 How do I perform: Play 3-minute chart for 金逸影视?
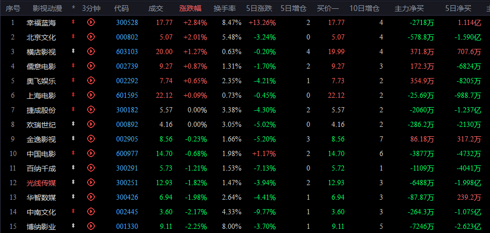click(91, 138)
